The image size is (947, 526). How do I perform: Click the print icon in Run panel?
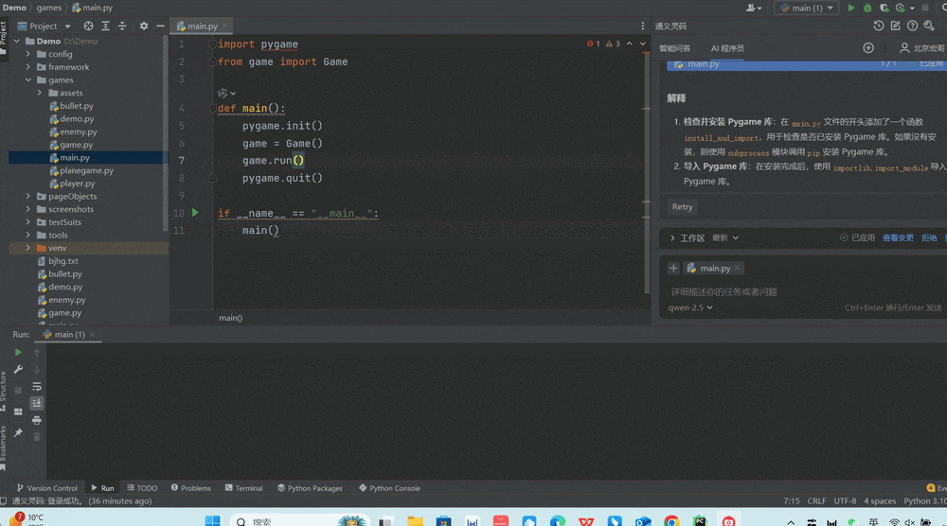(37, 420)
